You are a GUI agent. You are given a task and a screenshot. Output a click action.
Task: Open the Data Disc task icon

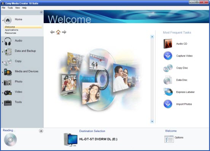[x=168, y=80]
